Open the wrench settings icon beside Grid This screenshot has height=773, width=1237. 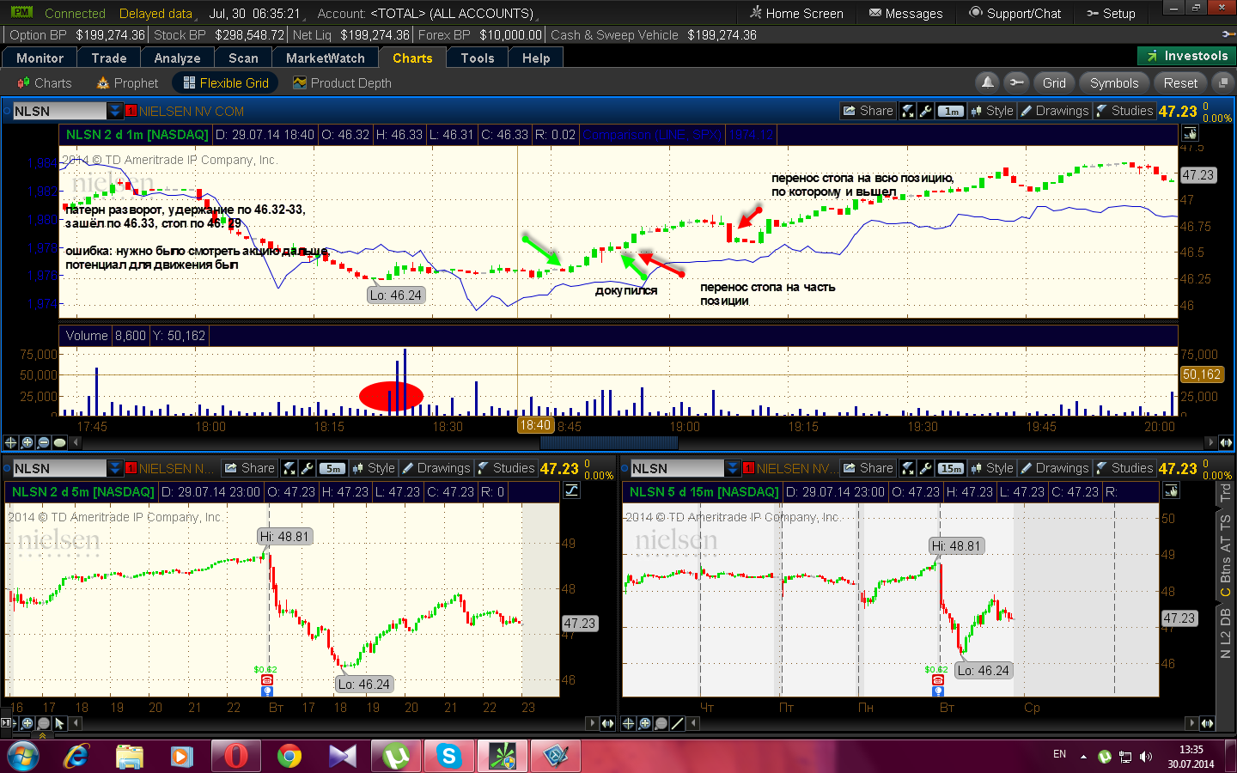click(1017, 82)
